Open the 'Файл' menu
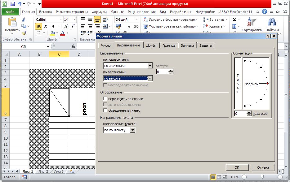Image resolution: width=290 pixels, height=182 pixels. click(10, 12)
